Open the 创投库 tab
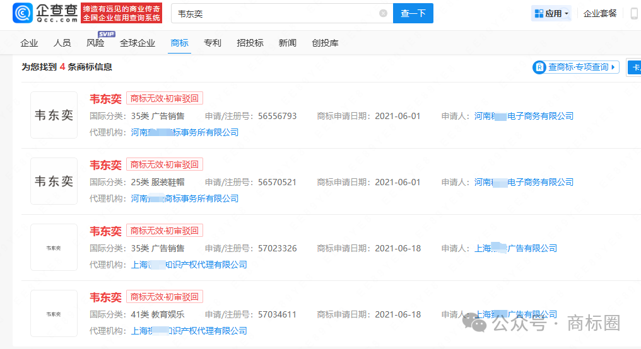The image size is (641, 349). (325, 43)
